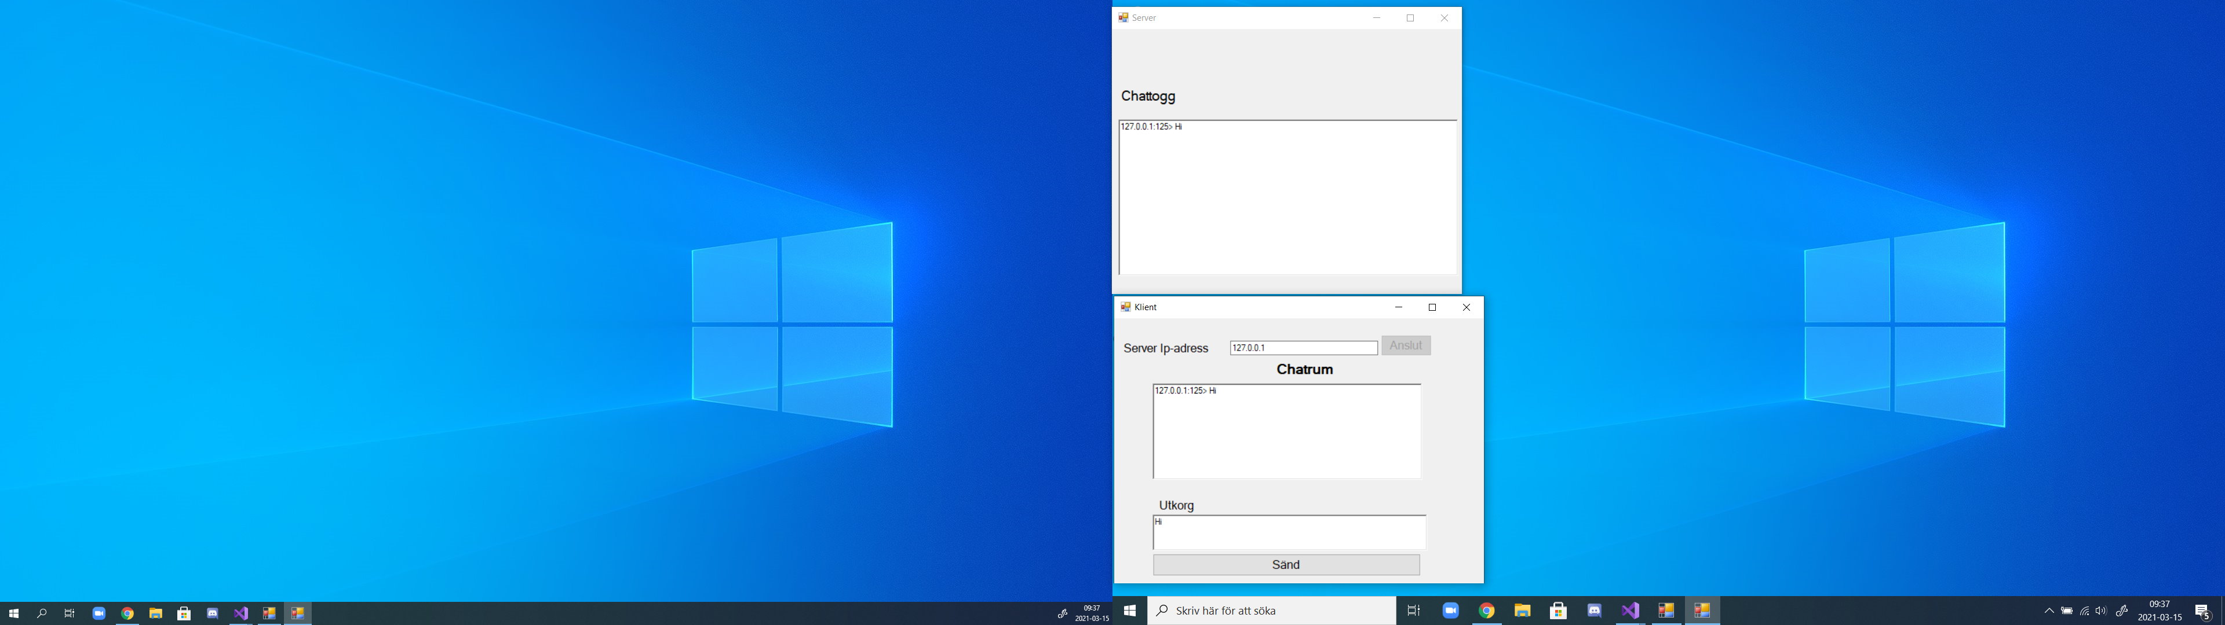Minimize the Server window

1377,18
